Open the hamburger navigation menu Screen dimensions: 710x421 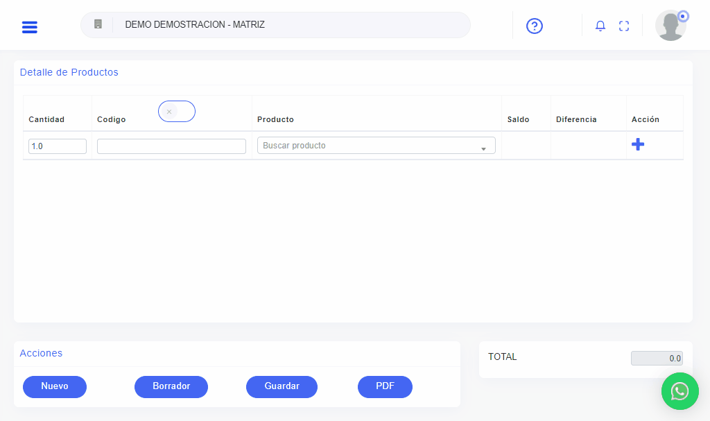click(x=30, y=27)
